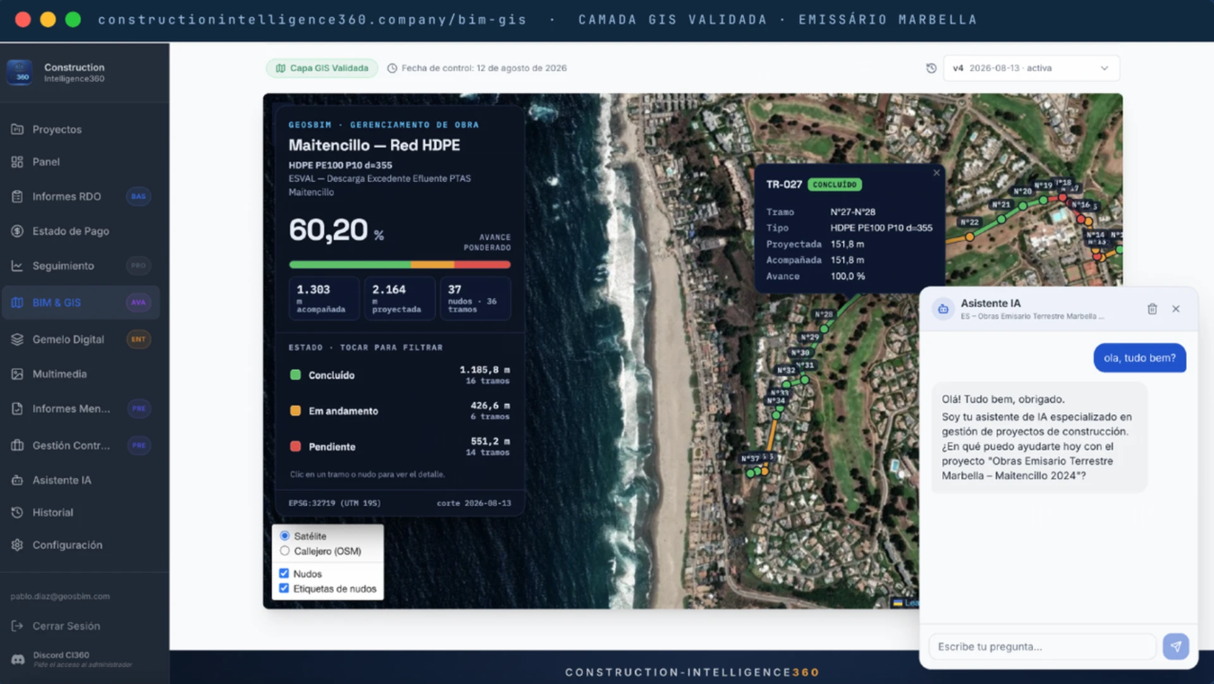Click the Gemelo Digital layers icon

click(17, 339)
